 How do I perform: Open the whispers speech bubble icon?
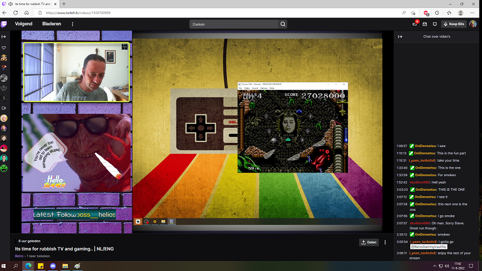435,24
